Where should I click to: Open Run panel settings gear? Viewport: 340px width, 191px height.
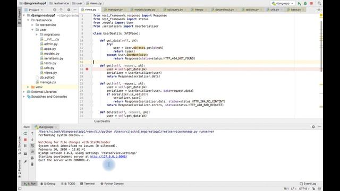(x=313, y=127)
